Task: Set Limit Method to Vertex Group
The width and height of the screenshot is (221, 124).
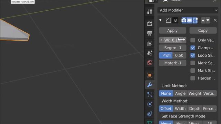Action: [210, 93]
